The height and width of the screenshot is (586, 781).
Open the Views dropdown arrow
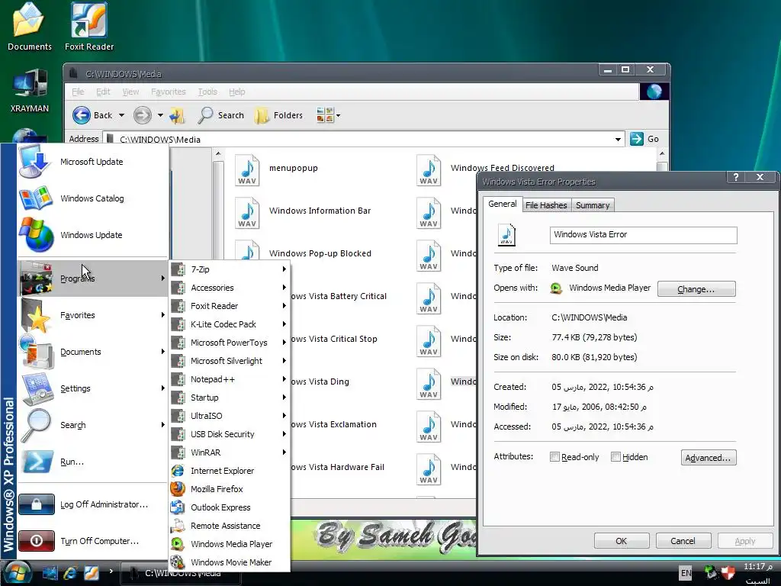click(x=338, y=116)
